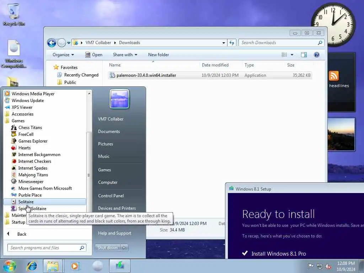Launch Chess Titans game
The image size is (364, 273).
(x=30, y=127)
